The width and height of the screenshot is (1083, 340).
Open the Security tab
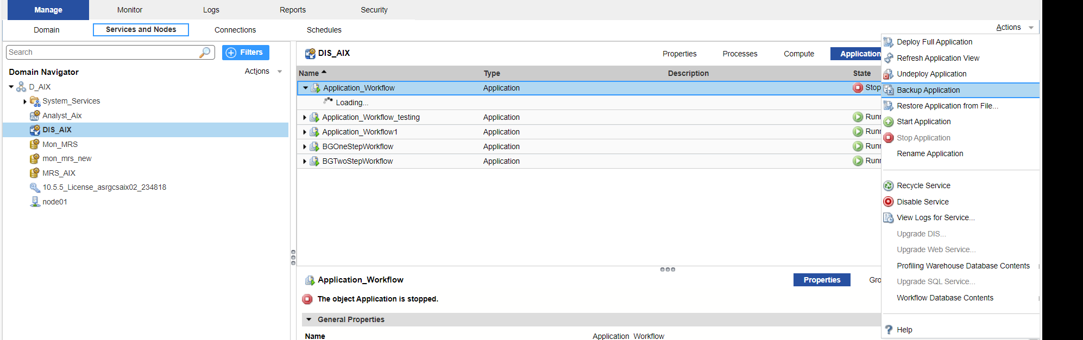(x=374, y=10)
